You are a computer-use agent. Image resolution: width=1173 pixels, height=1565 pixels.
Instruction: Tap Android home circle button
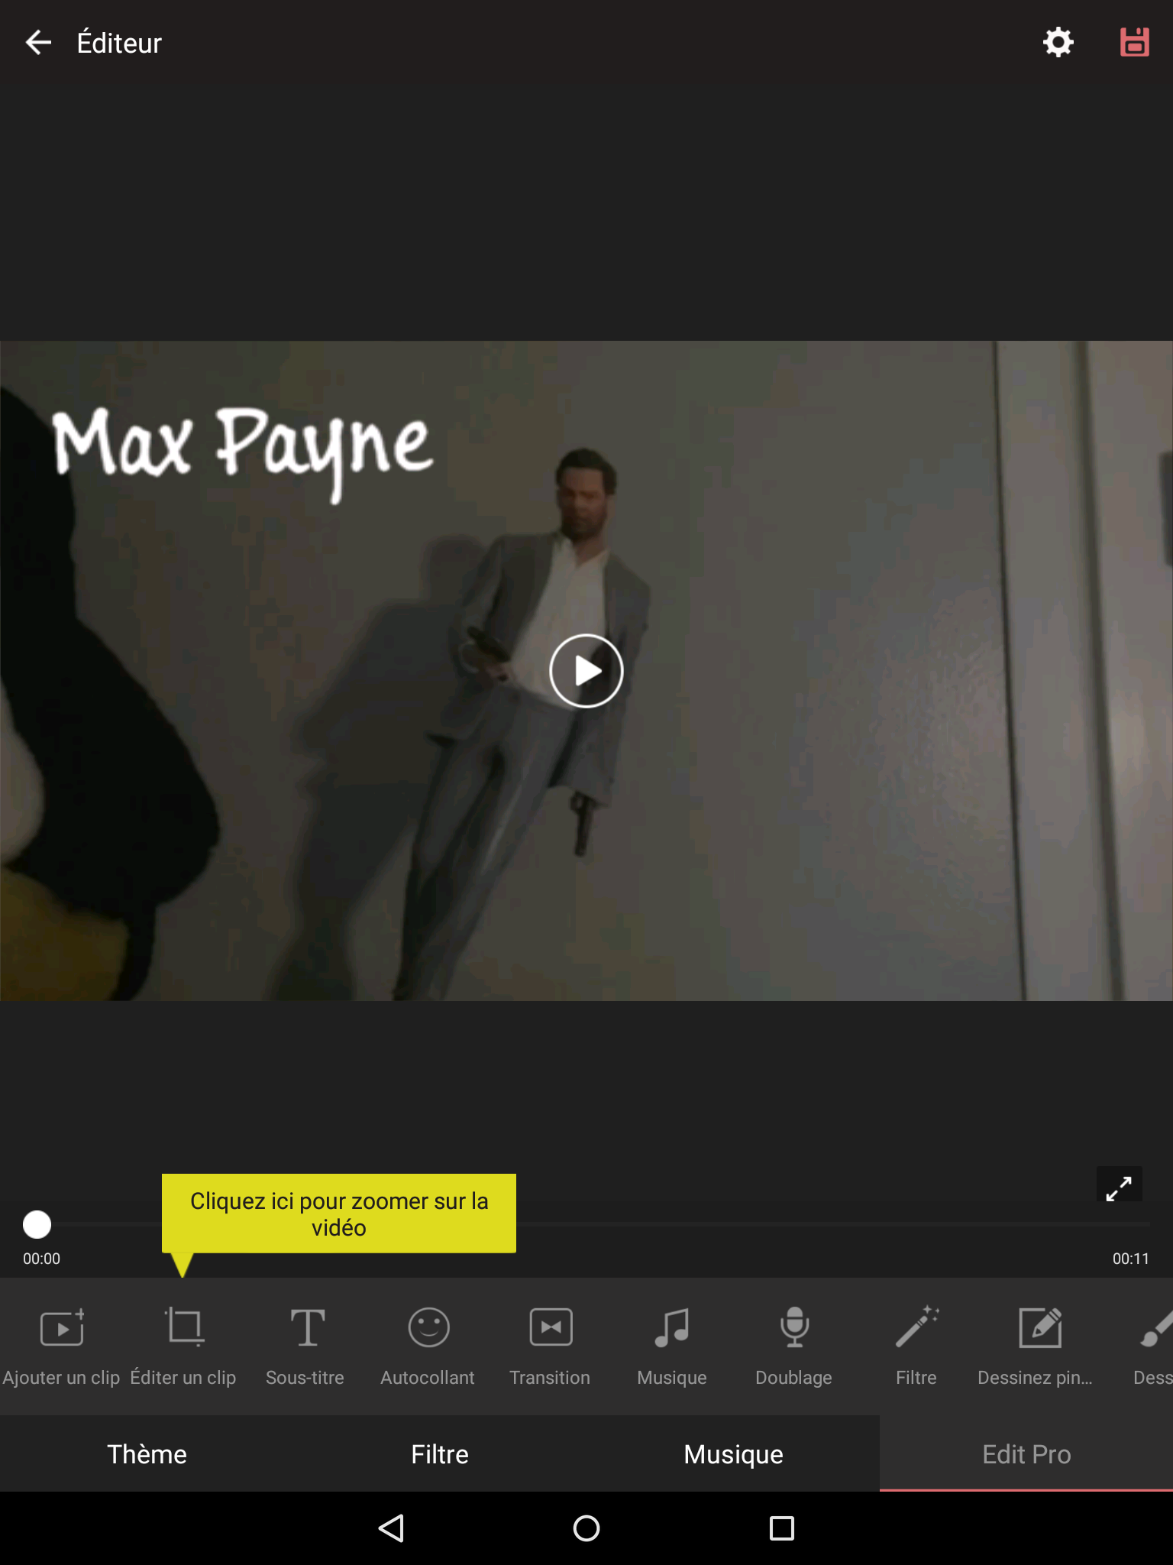coord(586,1528)
